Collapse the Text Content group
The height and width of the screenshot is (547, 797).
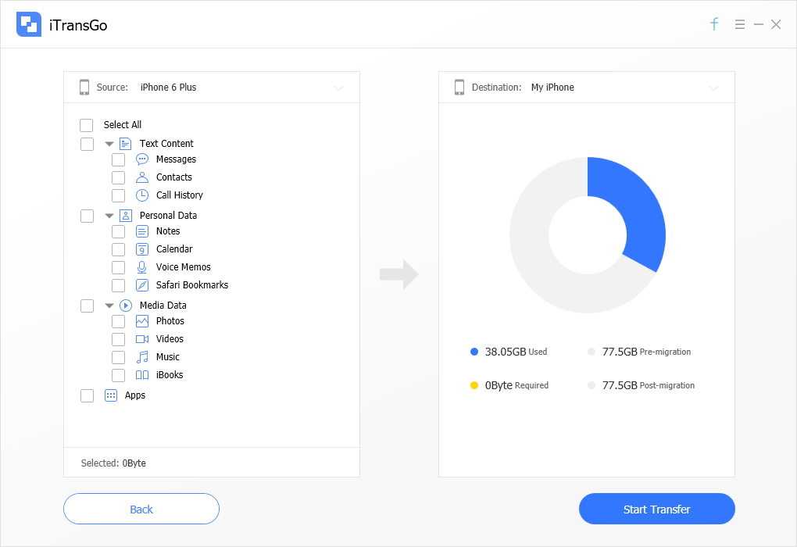pyautogui.click(x=109, y=144)
